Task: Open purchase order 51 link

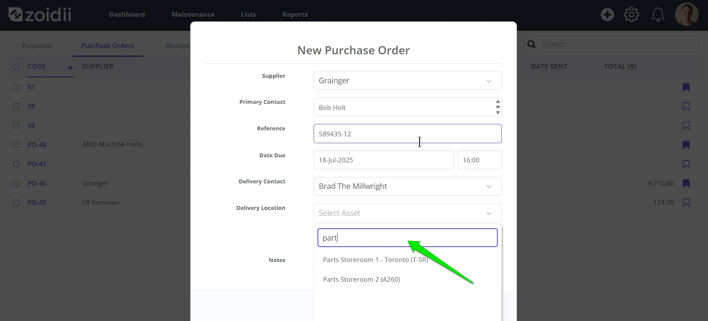Action: click(x=31, y=87)
